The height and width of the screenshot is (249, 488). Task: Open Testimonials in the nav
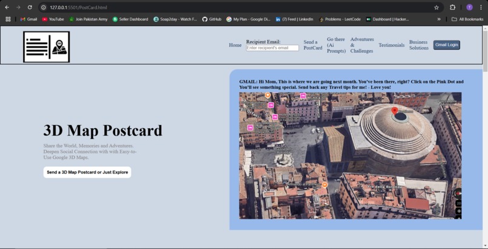point(392,45)
